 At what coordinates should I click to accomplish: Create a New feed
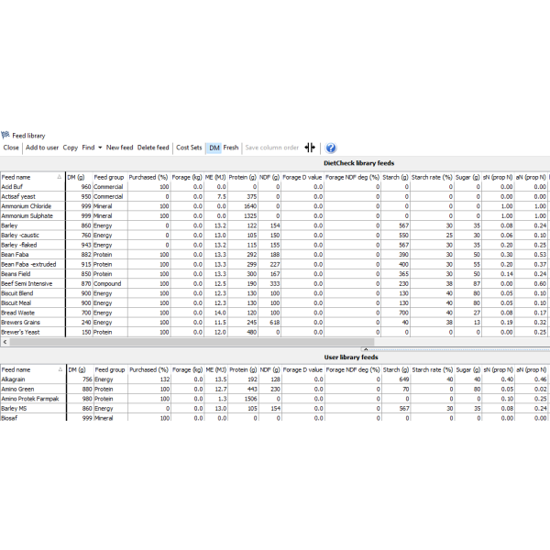pyautogui.click(x=119, y=148)
